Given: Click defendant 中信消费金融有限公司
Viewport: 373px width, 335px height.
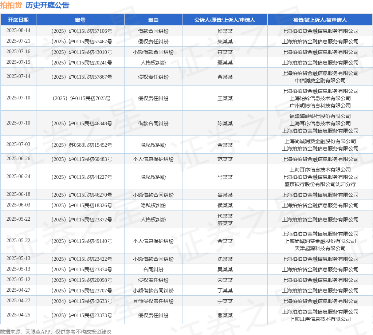Looking at the screenshot, I should 320,80.
